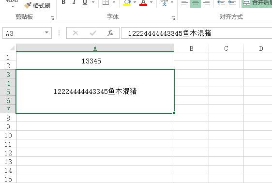The height and width of the screenshot is (183, 272).
Task: Click the Insert Function fx icon
Action: click(110, 33)
